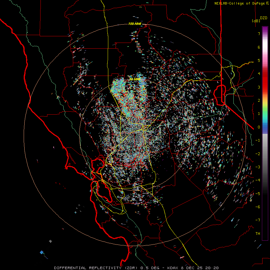This screenshot has width=270, height=270.
Task: Click the 6 value on the scale
Action: pos(259,47)
